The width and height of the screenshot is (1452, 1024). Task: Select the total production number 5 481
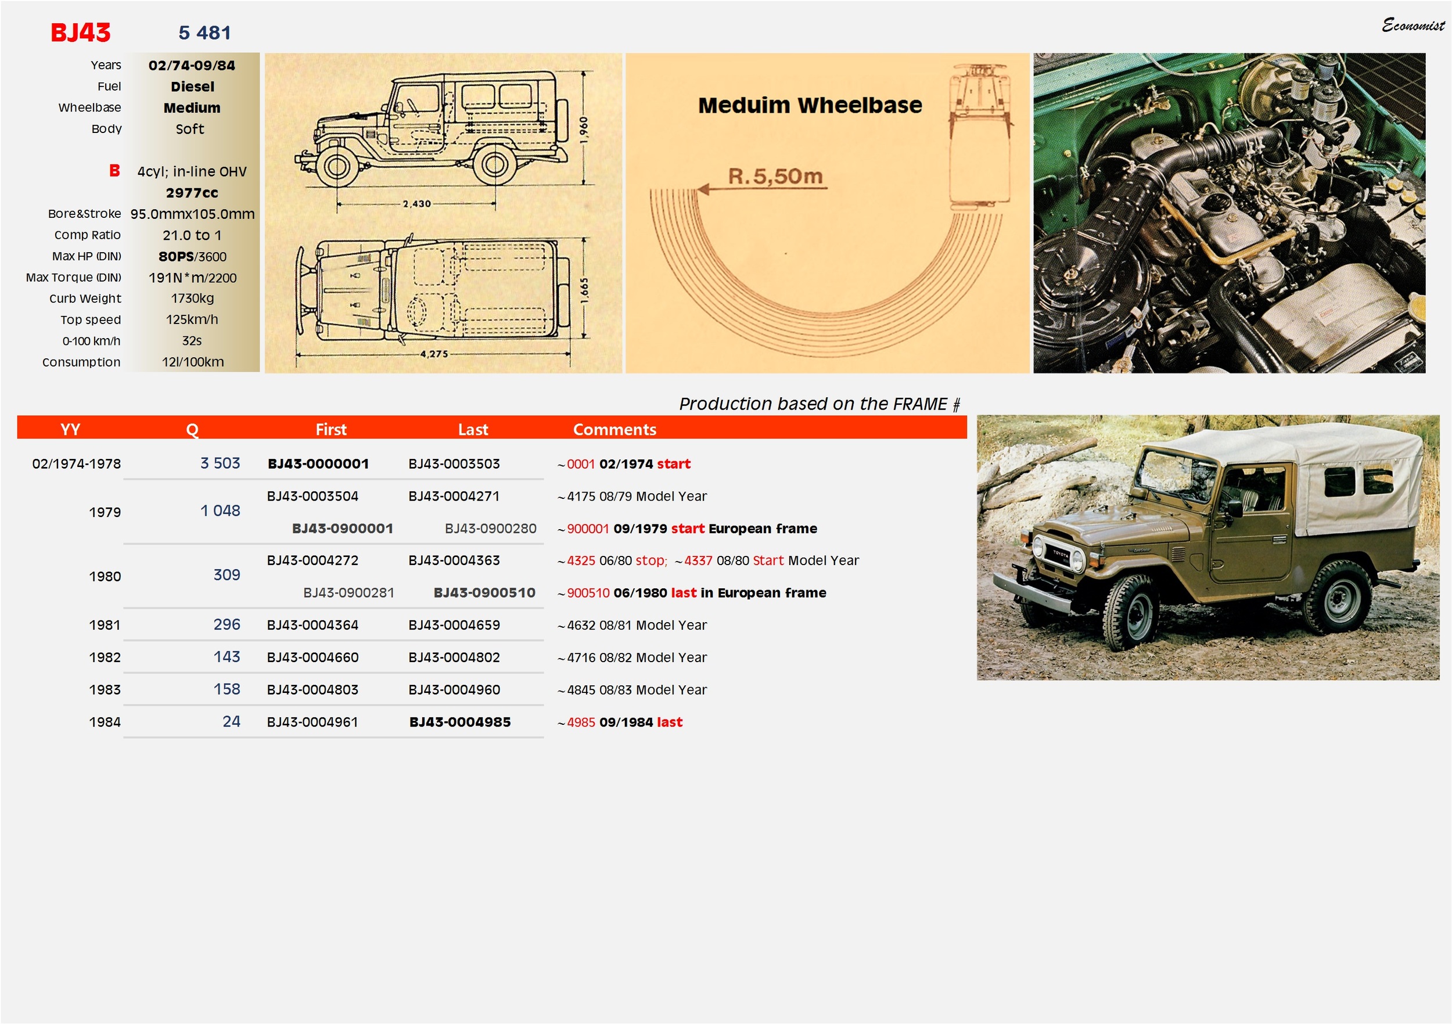tap(205, 33)
